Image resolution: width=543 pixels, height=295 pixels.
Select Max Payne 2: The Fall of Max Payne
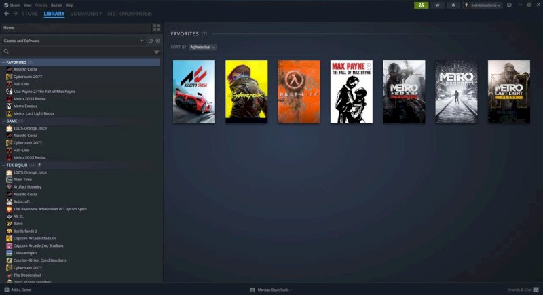click(44, 92)
